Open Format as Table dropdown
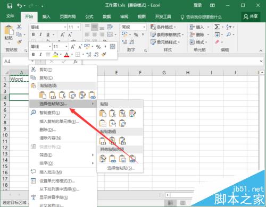This screenshot has width=266, height=207. point(167,34)
